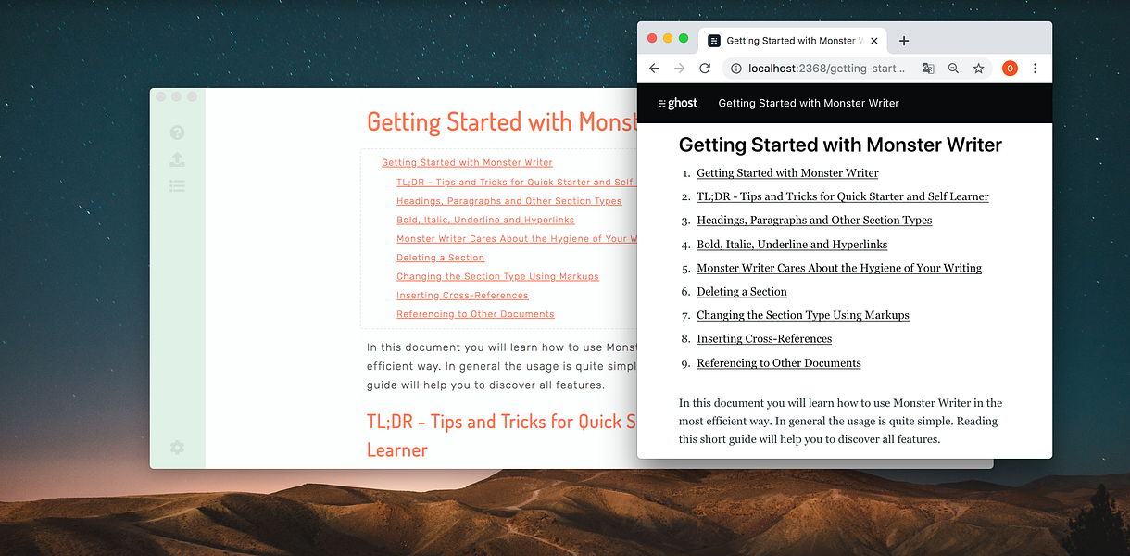Open the document list icon in Monster Writer sidebar
Image resolution: width=1130 pixels, height=556 pixels.
tap(177, 186)
